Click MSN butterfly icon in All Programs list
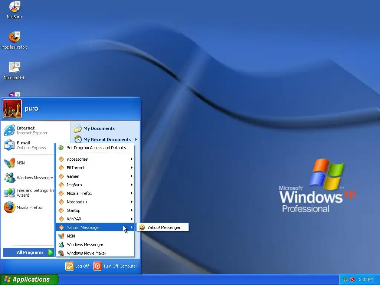This screenshot has height=285, width=380. tap(61, 236)
